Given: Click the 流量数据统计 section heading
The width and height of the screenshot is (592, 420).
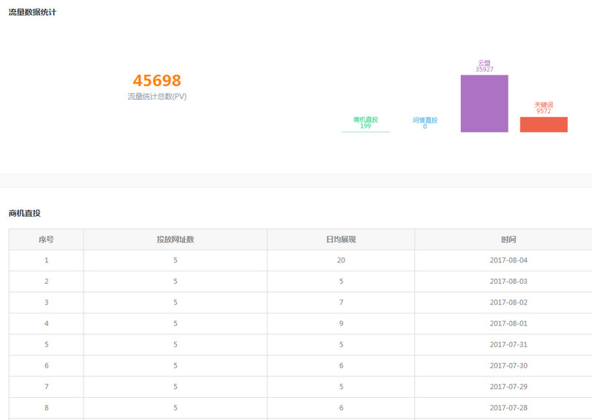Looking at the screenshot, I should 32,13.
